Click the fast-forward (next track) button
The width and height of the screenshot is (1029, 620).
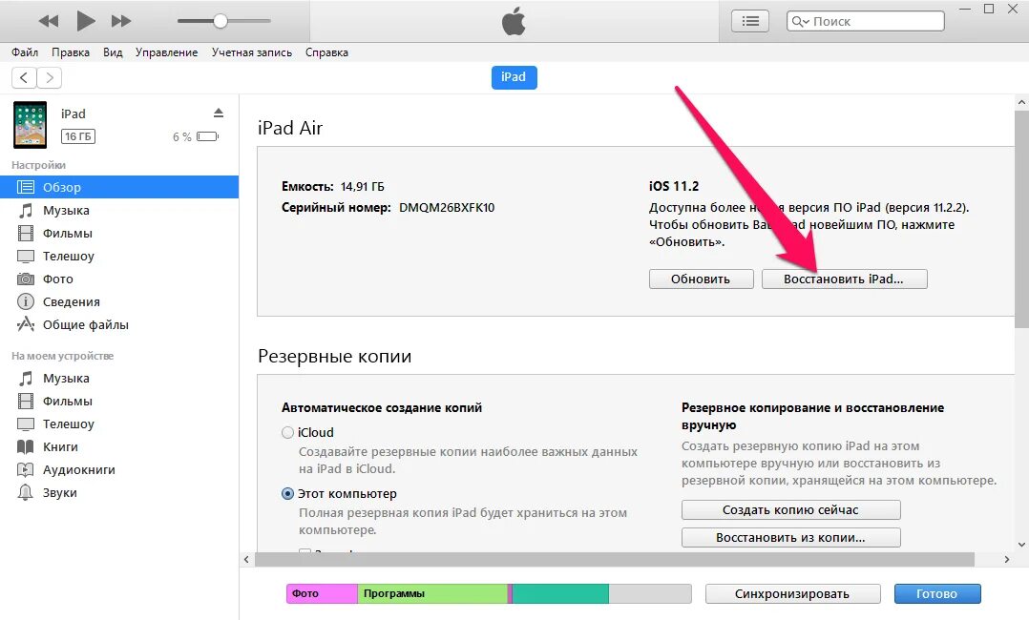(120, 21)
